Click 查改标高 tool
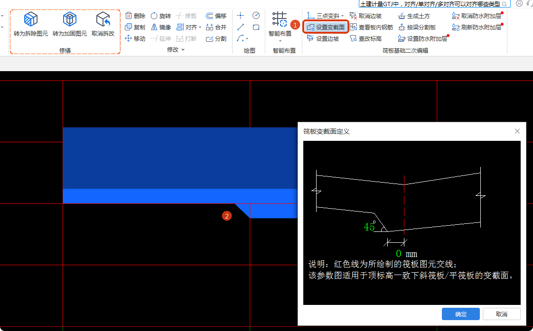Viewport: 533px width, 331px height. pos(366,39)
